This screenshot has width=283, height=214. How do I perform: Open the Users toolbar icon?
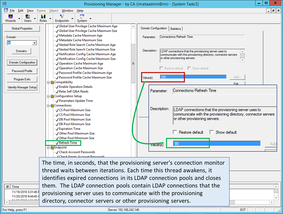28,18
